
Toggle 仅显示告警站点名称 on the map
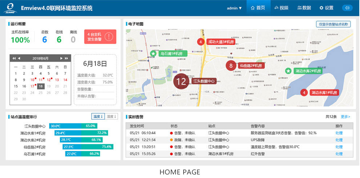(333, 24)
